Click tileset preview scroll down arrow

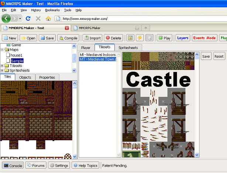(x=197, y=155)
